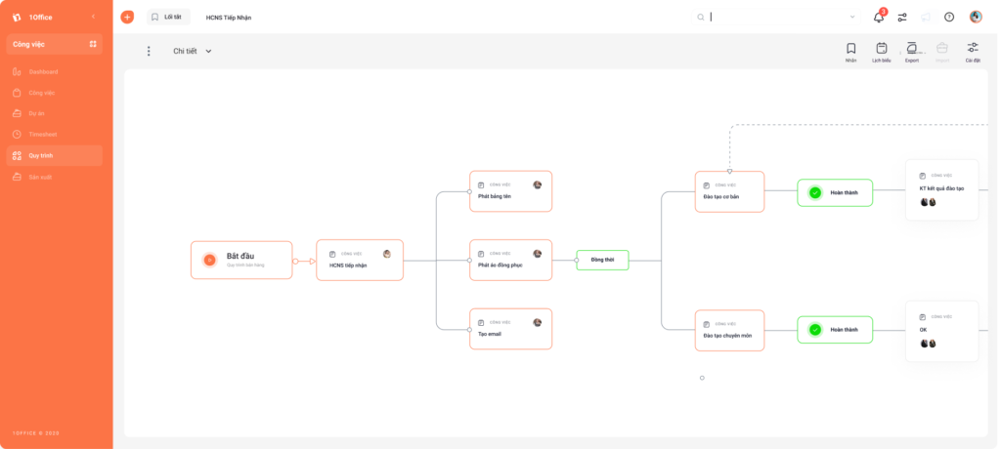Click the Lịch biểu calendar icon

[x=882, y=49]
